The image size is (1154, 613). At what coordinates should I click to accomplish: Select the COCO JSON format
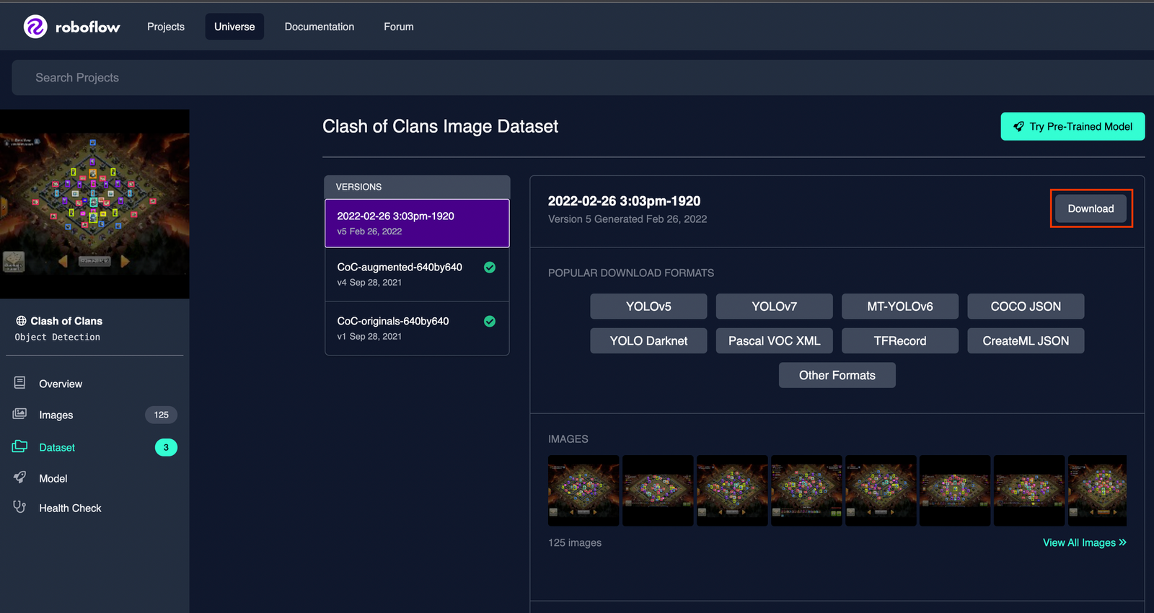tap(1025, 306)
